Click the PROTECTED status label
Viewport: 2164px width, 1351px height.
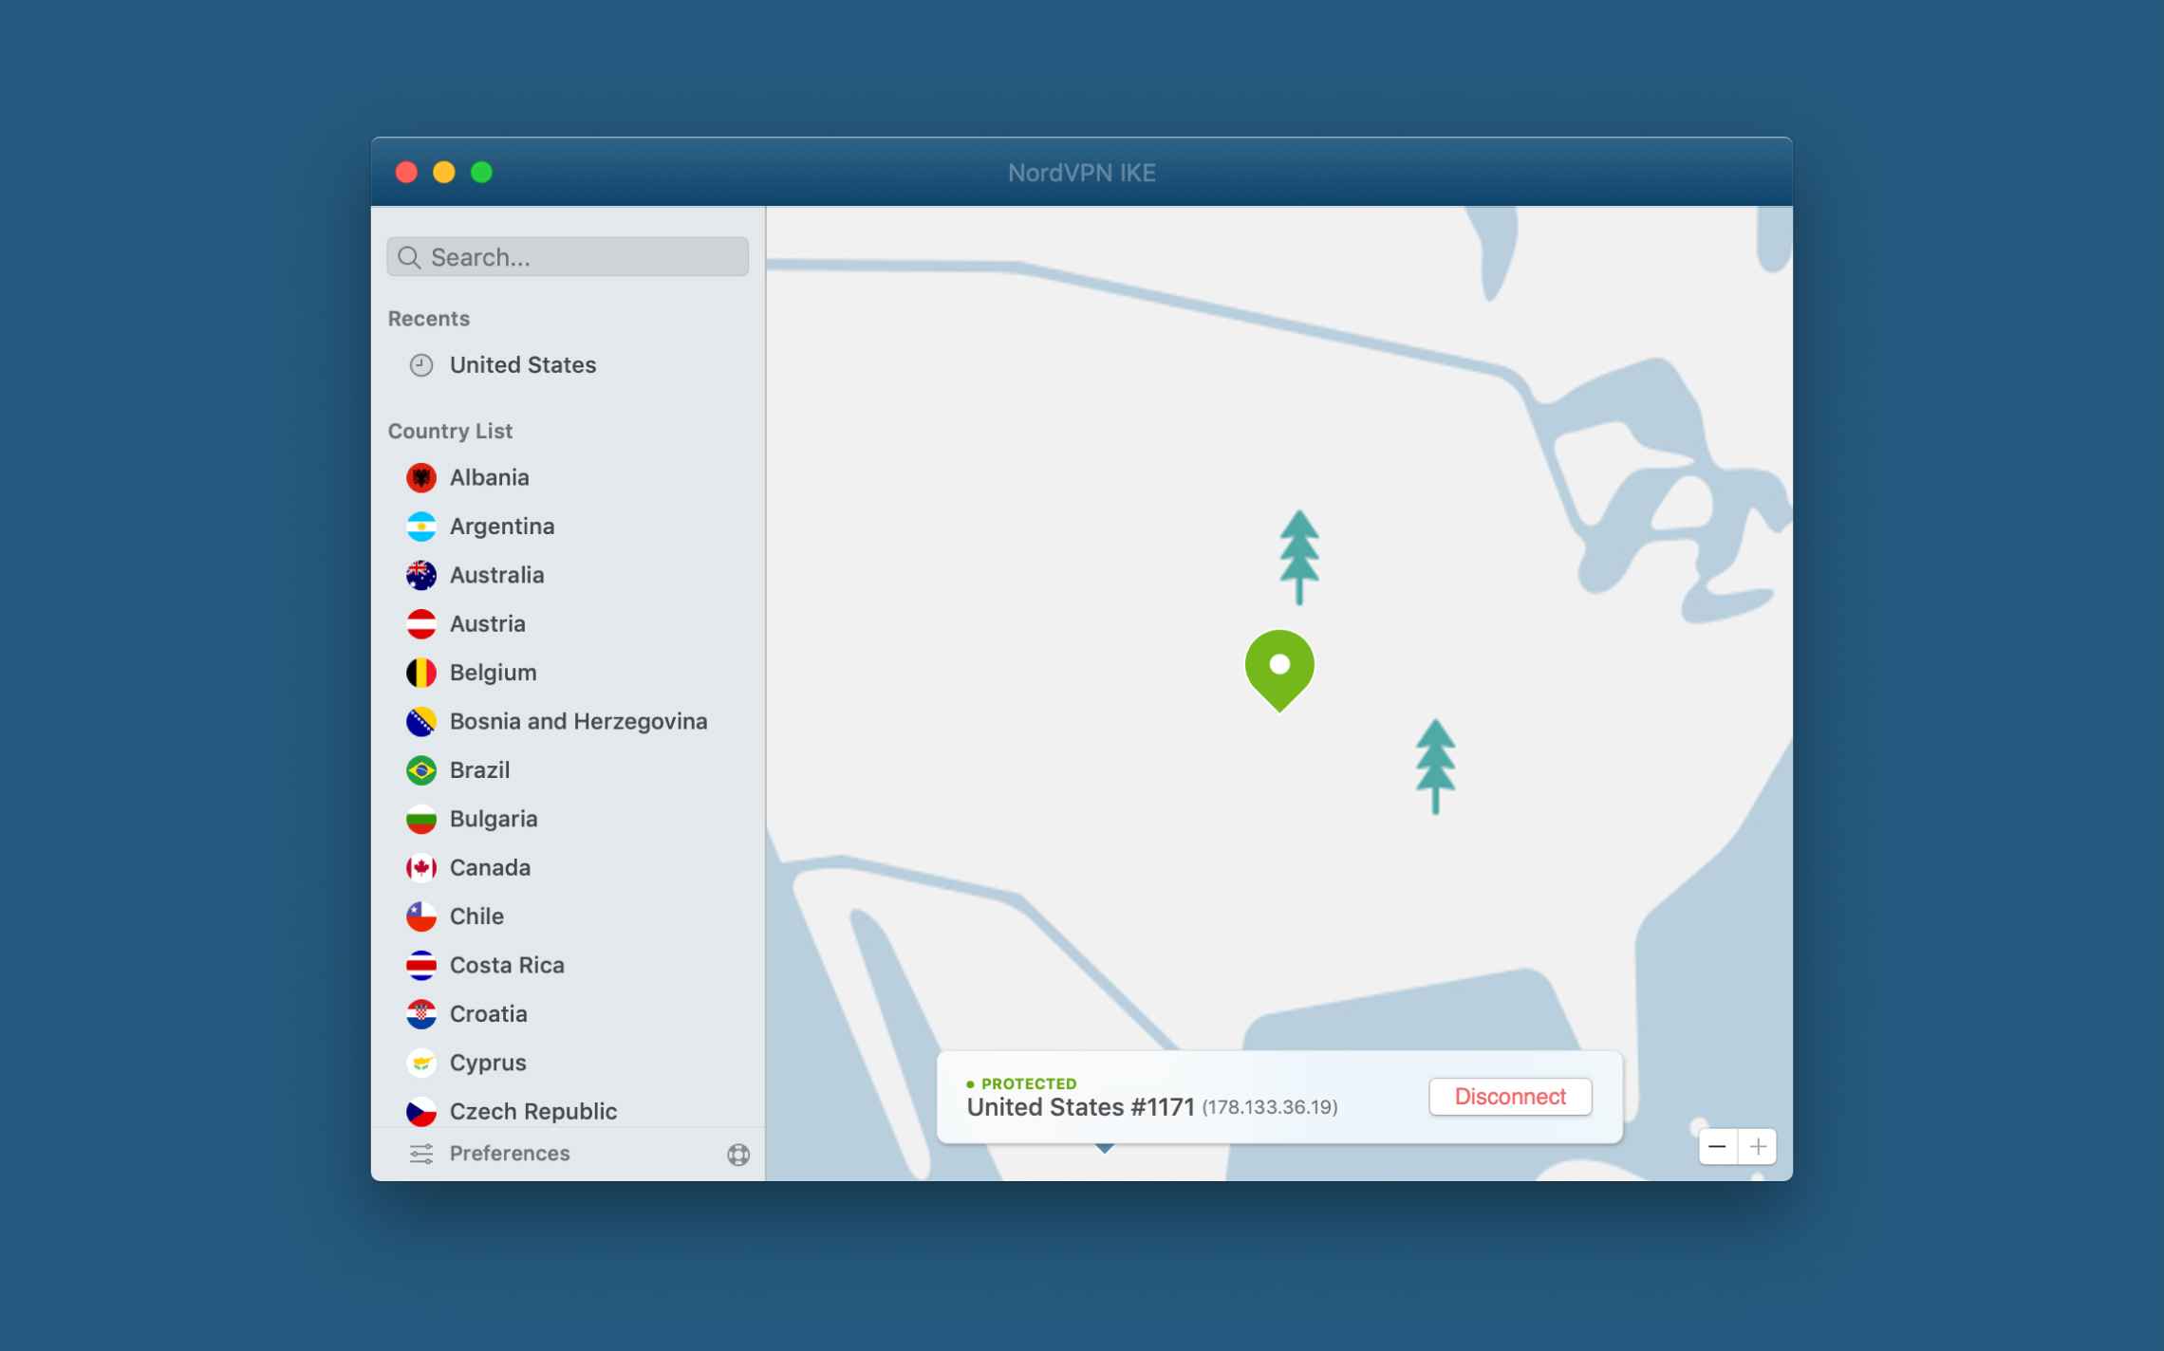click(1029, 1083)
